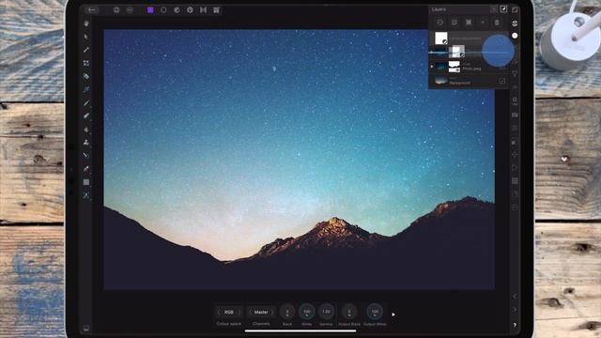Tap the Black level dial
Image resolution: width=601 pixels, height=338 pixels.
click(x=287, y=313)
